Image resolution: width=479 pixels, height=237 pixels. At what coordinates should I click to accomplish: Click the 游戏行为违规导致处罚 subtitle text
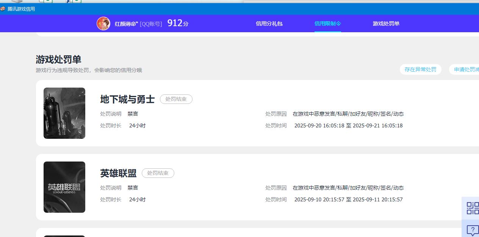(89, 70)
